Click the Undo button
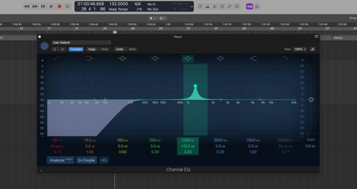Screen dimensions: 357x189 click(x=120, y=49)
